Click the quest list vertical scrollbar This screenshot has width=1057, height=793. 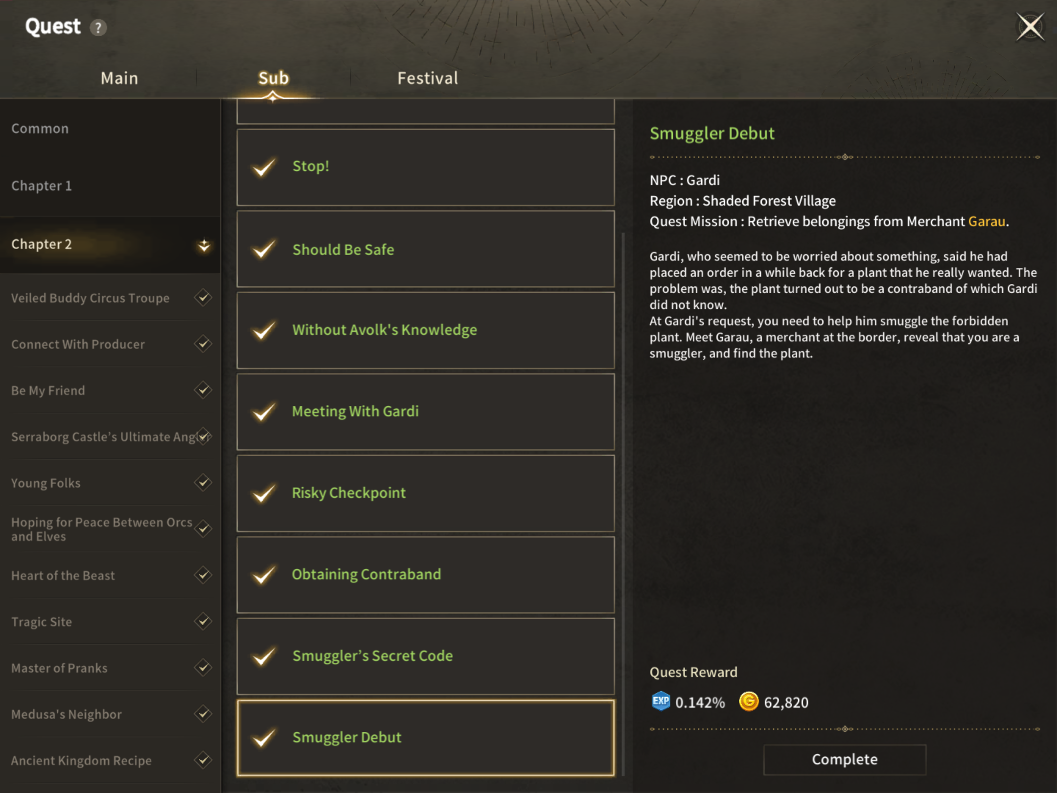[623, 504]
